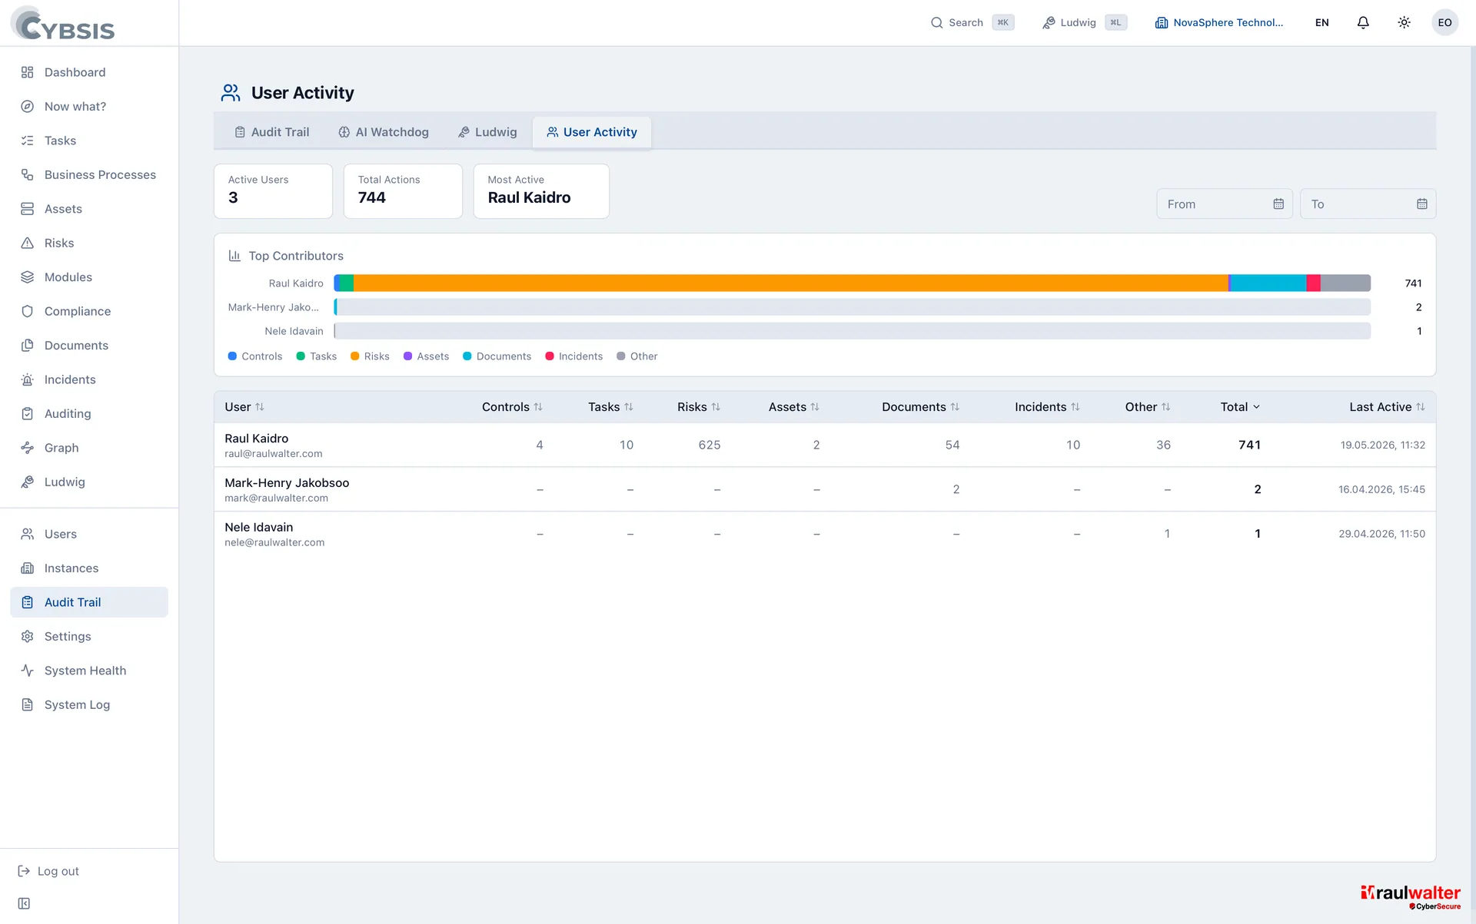Open the Dashboard sidebar icon

pyautogui.click(x=28, y=72)
